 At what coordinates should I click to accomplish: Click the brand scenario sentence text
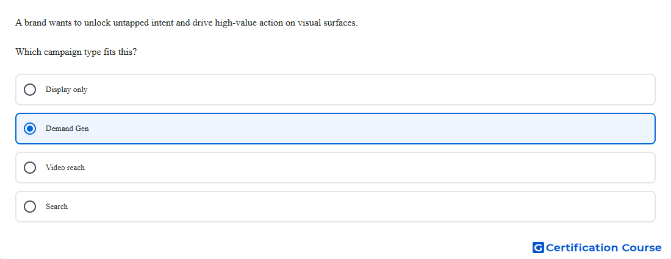(187, 23)
